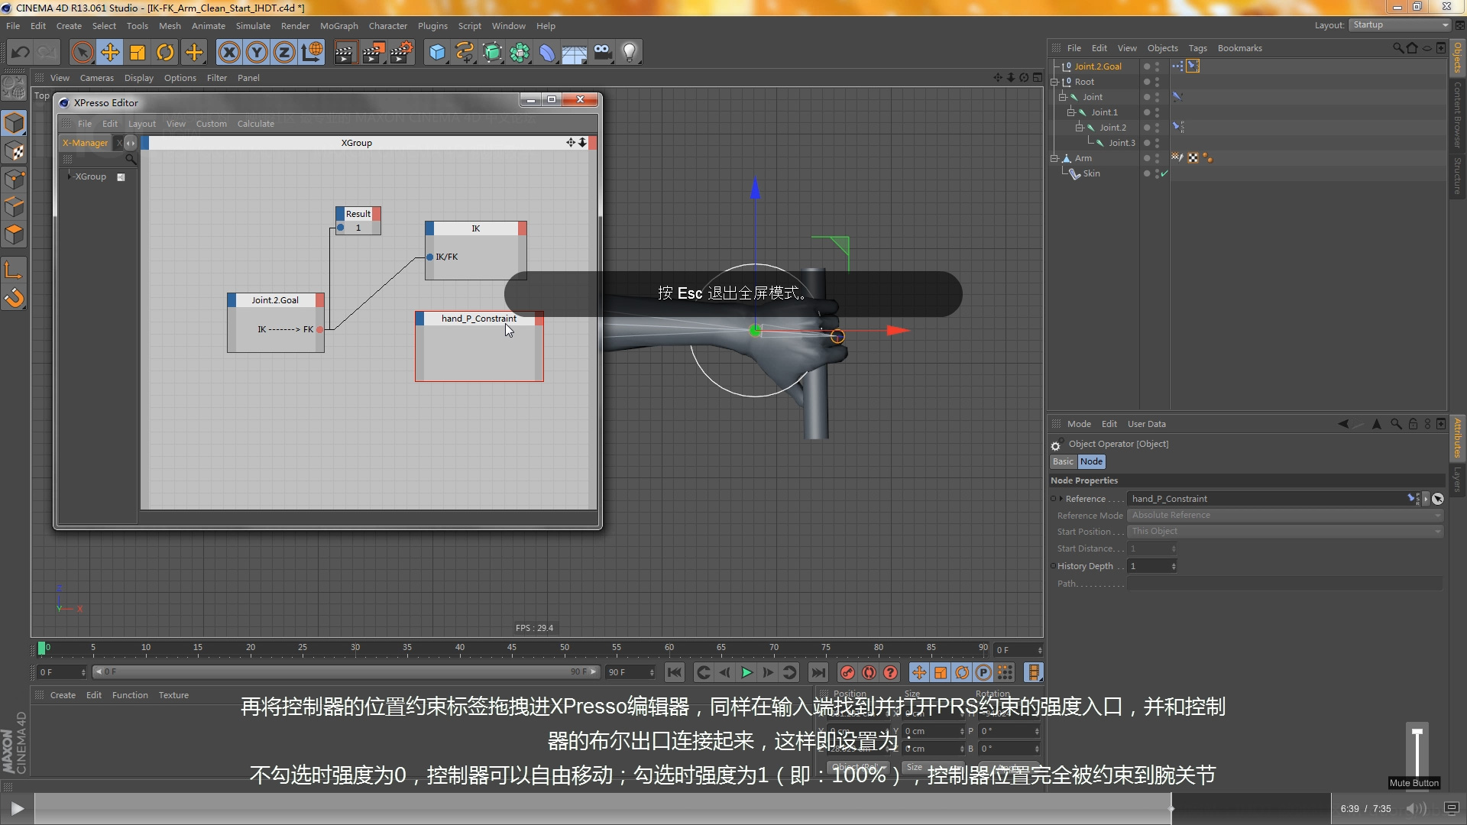Switch to the Basic tab in Attributes
Image resolution: width=1467 pixels, height=825 pixels.
coord(1063,461)
